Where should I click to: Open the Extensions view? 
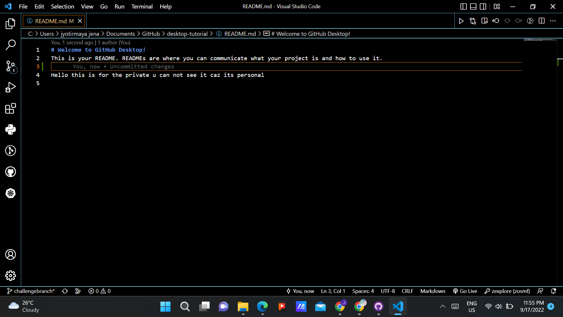click(x=11, y=108)
